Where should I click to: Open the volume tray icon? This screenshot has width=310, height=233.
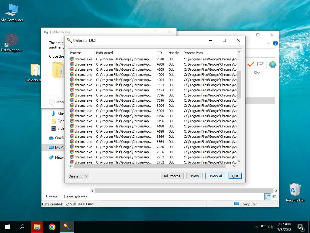click(x=271, y=227)
